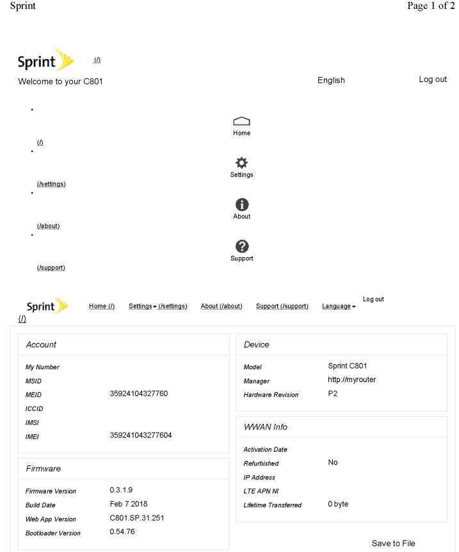The height and width of the screenshot is (552, 459).
Task: Click the Account panel heading
Action: click(x=41, y=345)
